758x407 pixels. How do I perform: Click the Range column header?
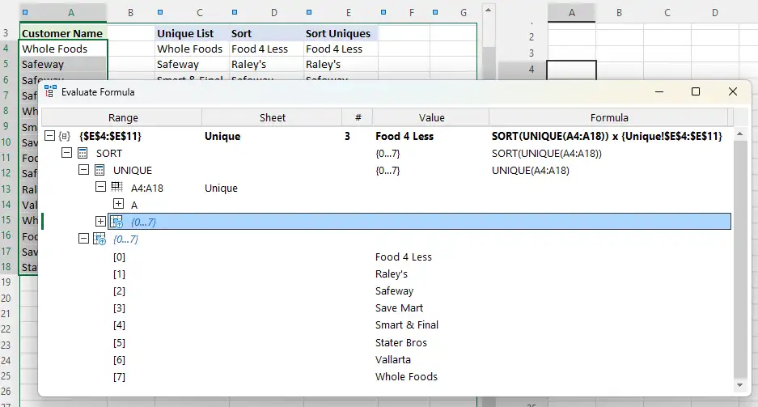pyautogui.click(x=123, y=117)
